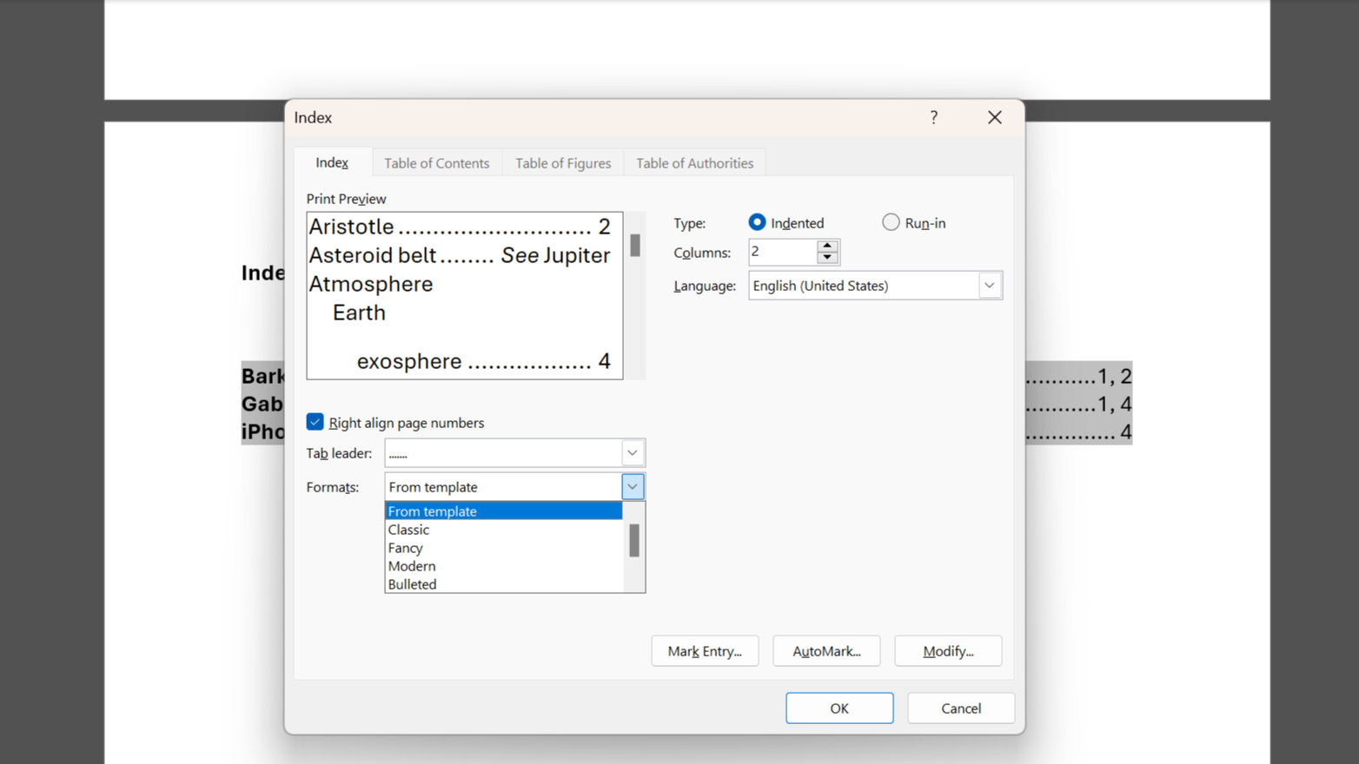
Task: Choose Classic format option
Action: point(504,530)
